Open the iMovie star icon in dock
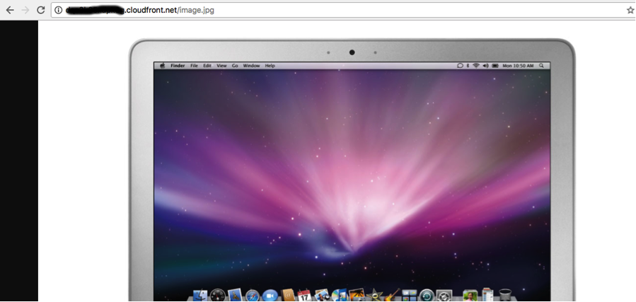 374,296
